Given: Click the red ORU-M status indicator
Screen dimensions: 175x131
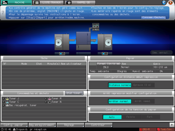Looking at the screenshot, I should (x=148, y=129).
